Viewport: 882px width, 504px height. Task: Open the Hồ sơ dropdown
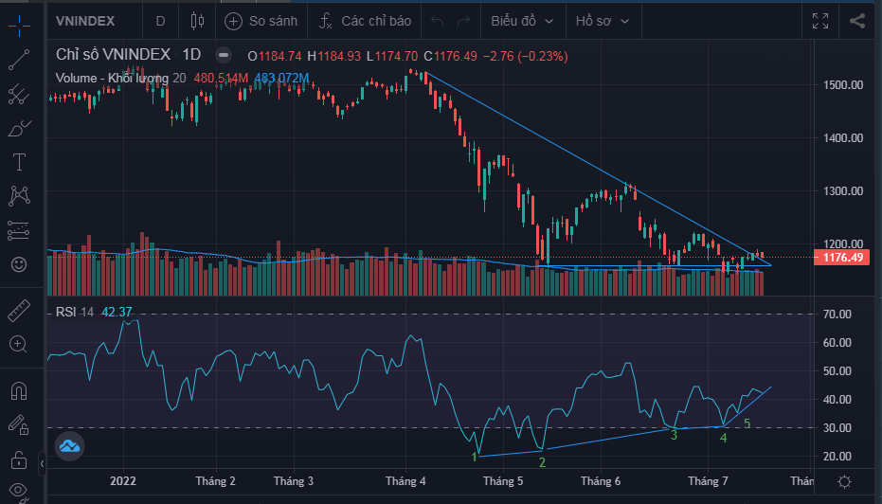click(x=602, y=20)
